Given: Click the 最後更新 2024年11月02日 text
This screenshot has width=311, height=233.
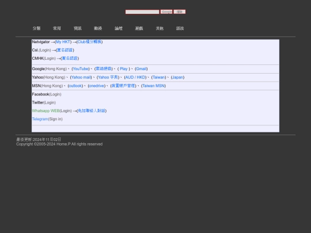Looking at the screenshot, I should [x=39, y=139].
